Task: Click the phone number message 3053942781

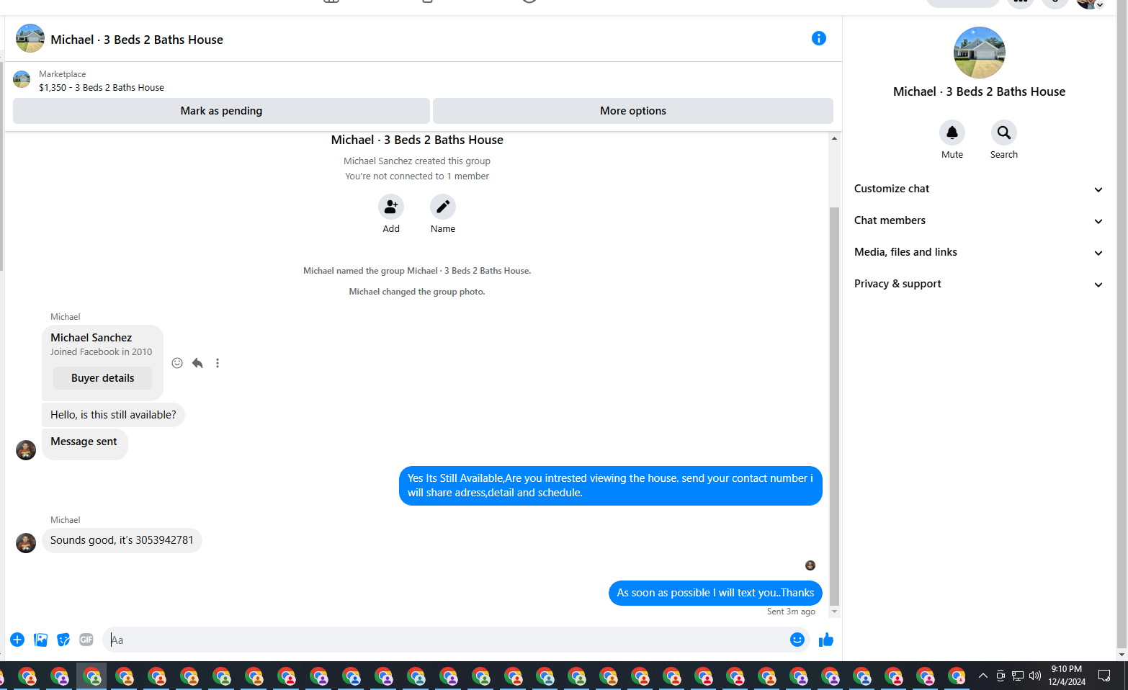Action: pyautogui.click(x=122, y=540)
